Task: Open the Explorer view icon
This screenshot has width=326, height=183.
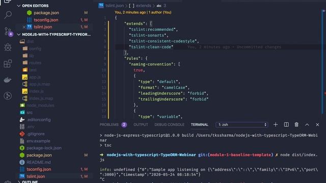Action: (x=8, y=2)
